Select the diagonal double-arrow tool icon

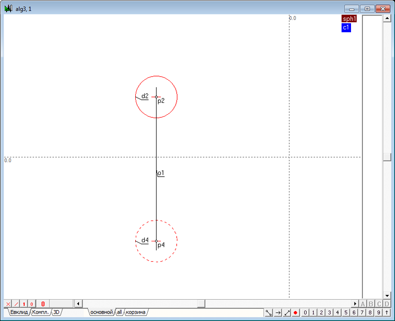pos(287,313)
